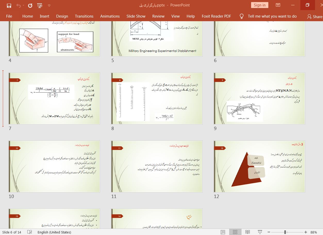Select slide 9 thumbnail with arch diagram
The image size is (323, 235).
tap(259, 98)
